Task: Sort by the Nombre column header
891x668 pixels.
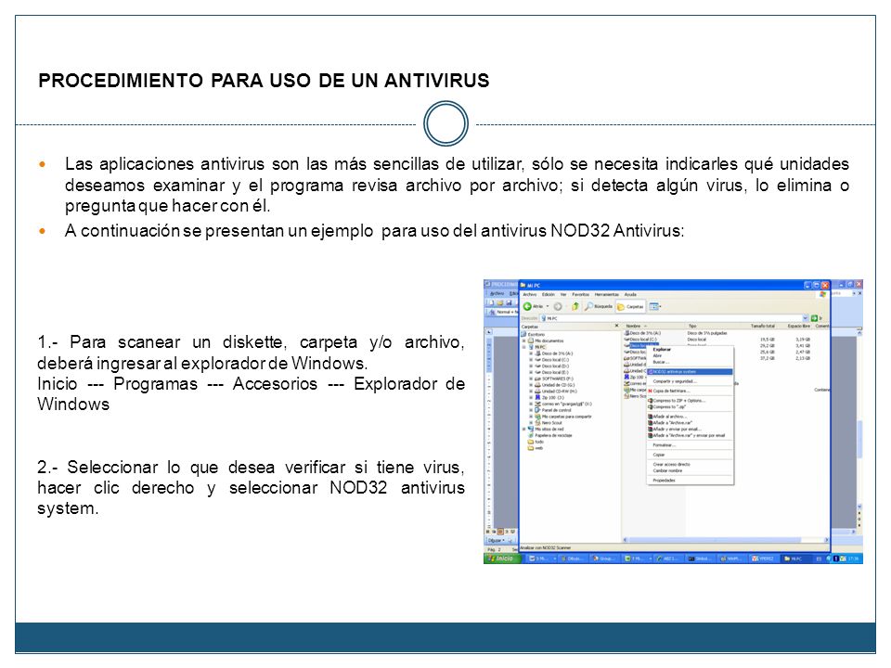Action: click(x=652, y=326)
